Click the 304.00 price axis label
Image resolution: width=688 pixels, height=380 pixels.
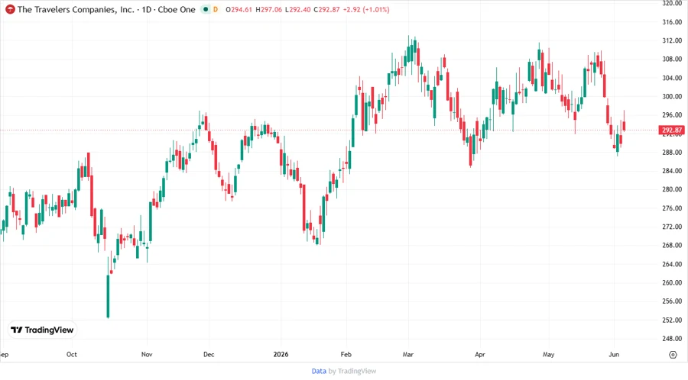672,78
